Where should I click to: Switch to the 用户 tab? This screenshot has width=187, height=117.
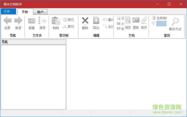coord(40,12)
